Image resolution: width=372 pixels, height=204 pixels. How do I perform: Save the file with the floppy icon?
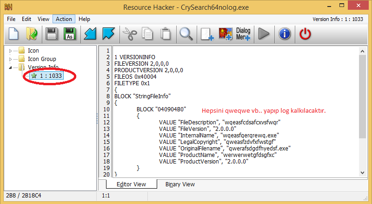click(x=52, y=34)
